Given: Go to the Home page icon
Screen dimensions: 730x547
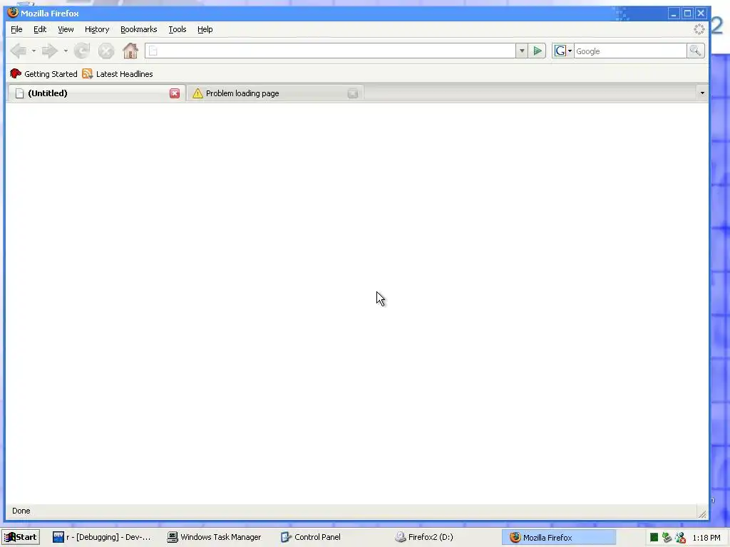Looking at the screenshot, I should pos(130,51).
